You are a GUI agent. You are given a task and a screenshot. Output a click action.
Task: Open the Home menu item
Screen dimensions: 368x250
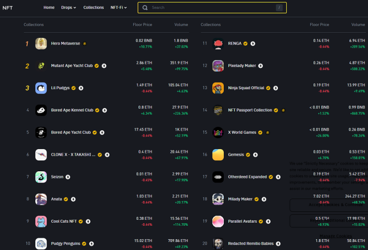pos(49,7)
